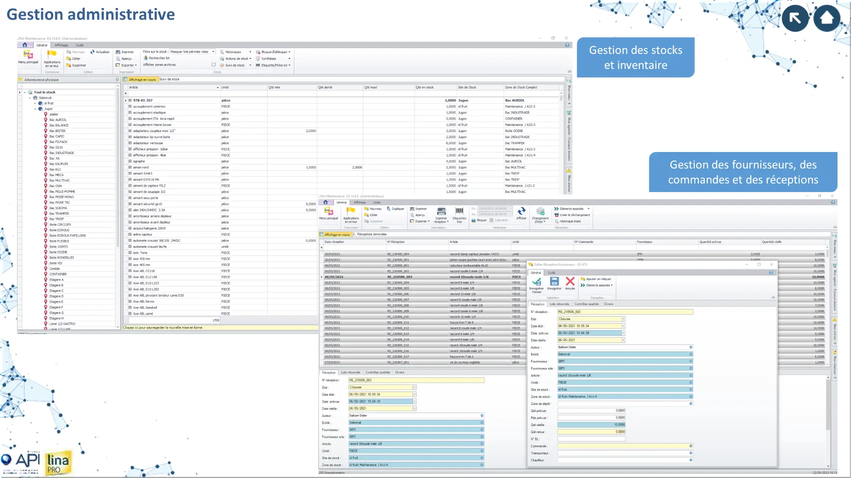Open the Affichage ribbon tab in stock window
This screenshot has width=851, height=478.
point(62,45)
